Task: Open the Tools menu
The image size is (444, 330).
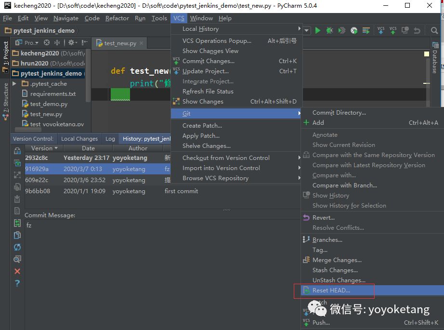Action: (159, 18)
